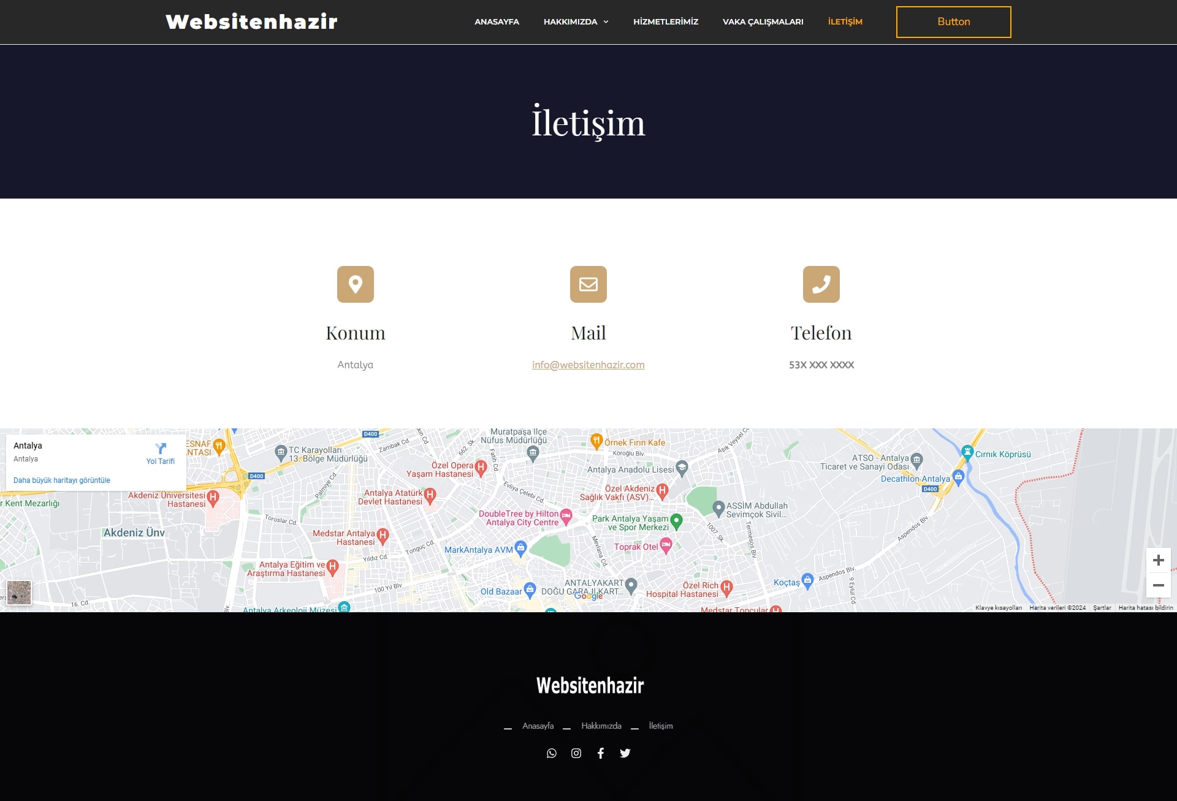Go to Anasayfa in top navigation
1177x801 pixels.
[497, 21]
